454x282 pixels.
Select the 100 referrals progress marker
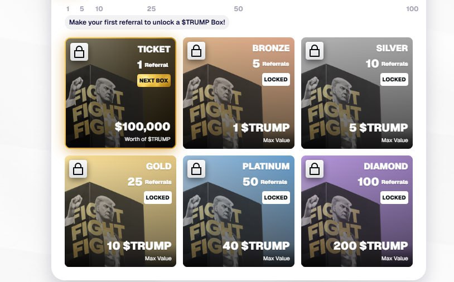click(412, 9)
